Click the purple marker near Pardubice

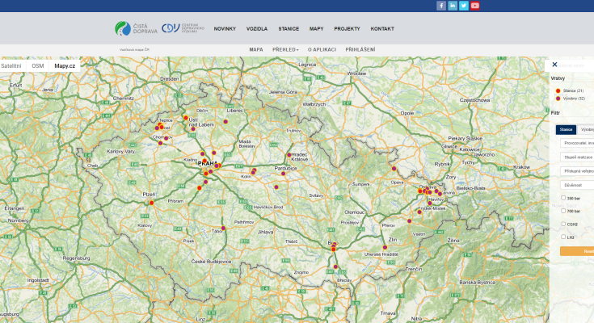tap(284, 174)
